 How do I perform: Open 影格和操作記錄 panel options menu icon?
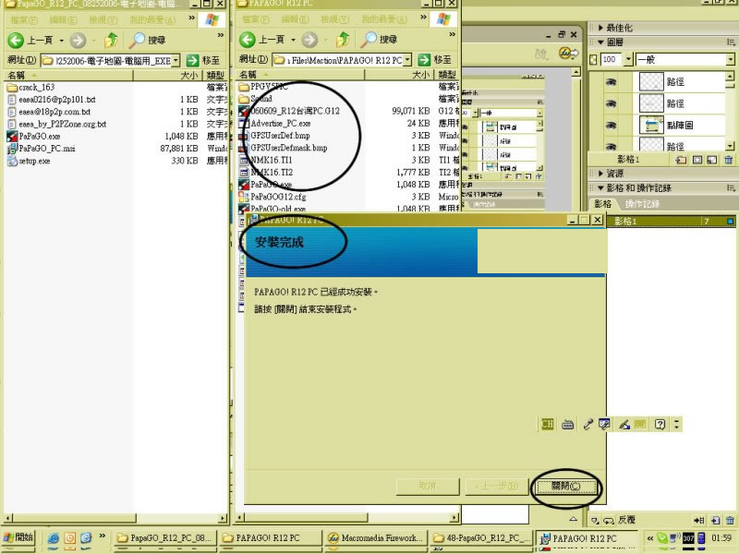731,188
